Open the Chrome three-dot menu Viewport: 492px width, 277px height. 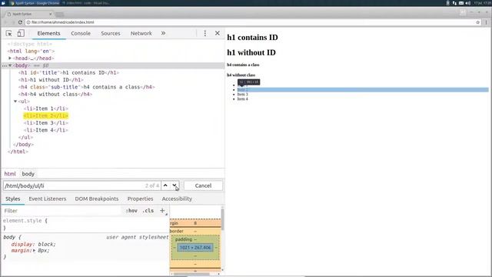tap(486, 22)
